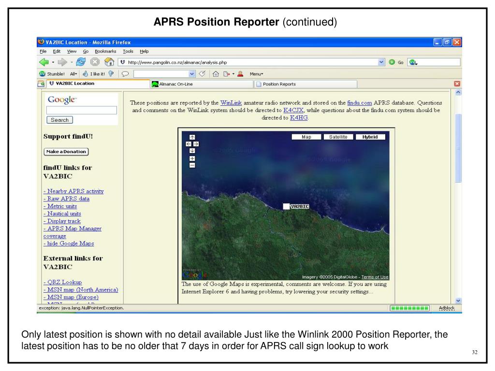
Task: Click the Stop loading icon
Action: point(95,62)
